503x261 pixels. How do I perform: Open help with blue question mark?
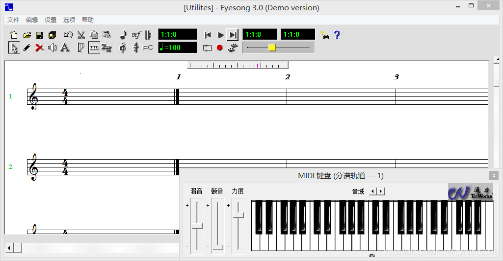click(337, 35)
